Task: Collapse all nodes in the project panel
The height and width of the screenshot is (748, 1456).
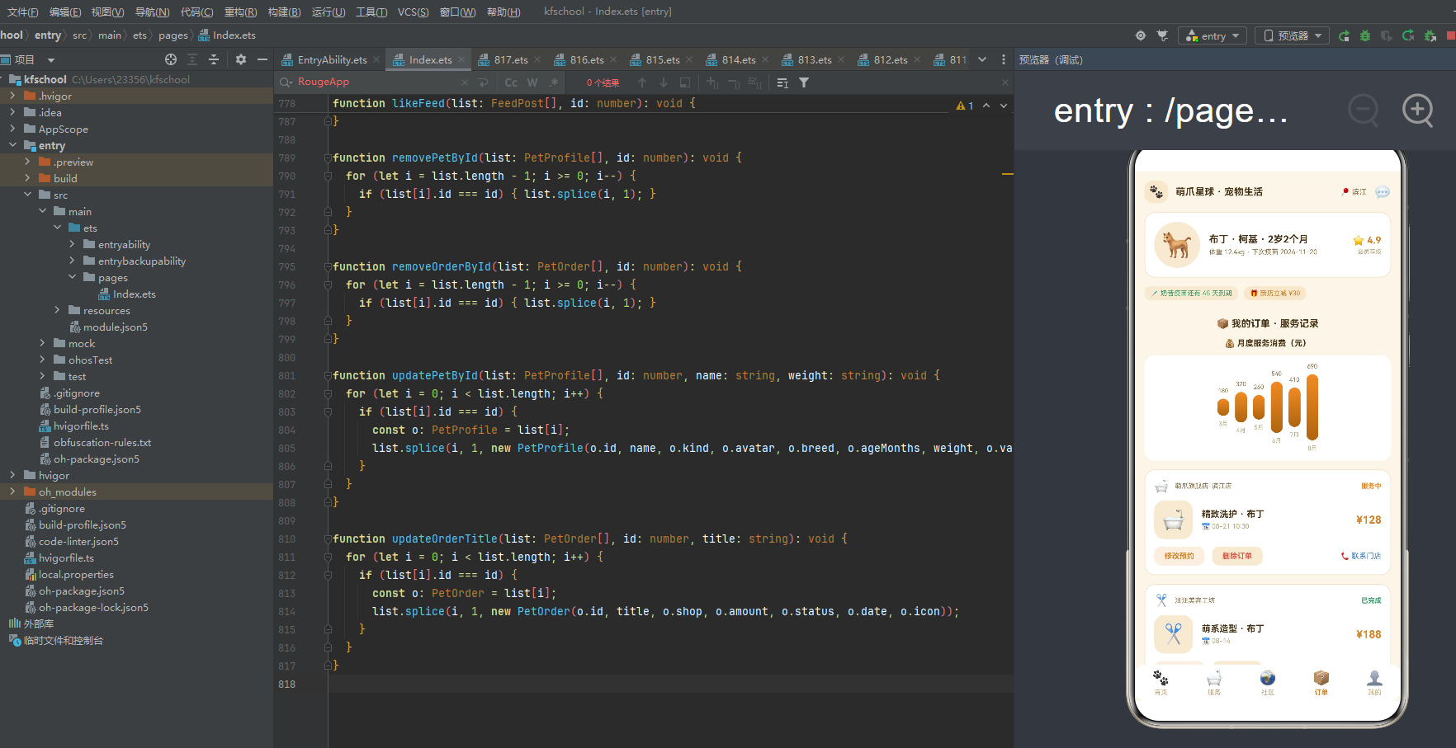Action: (x=214, y=59)
